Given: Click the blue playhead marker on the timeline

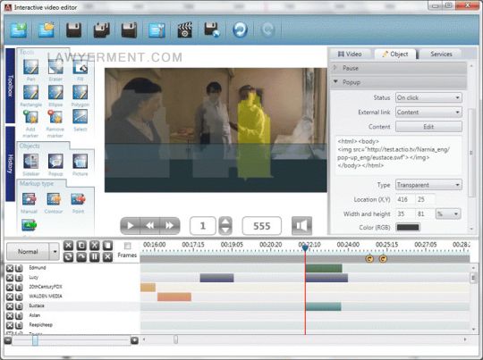Looking at the screenshot, I should pos(305,247).
